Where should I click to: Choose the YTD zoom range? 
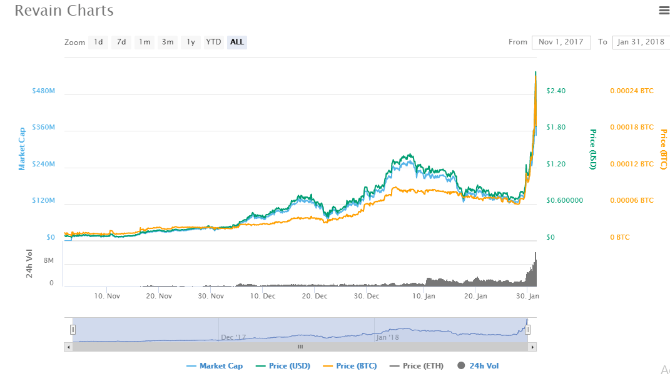tap(214, 43)
